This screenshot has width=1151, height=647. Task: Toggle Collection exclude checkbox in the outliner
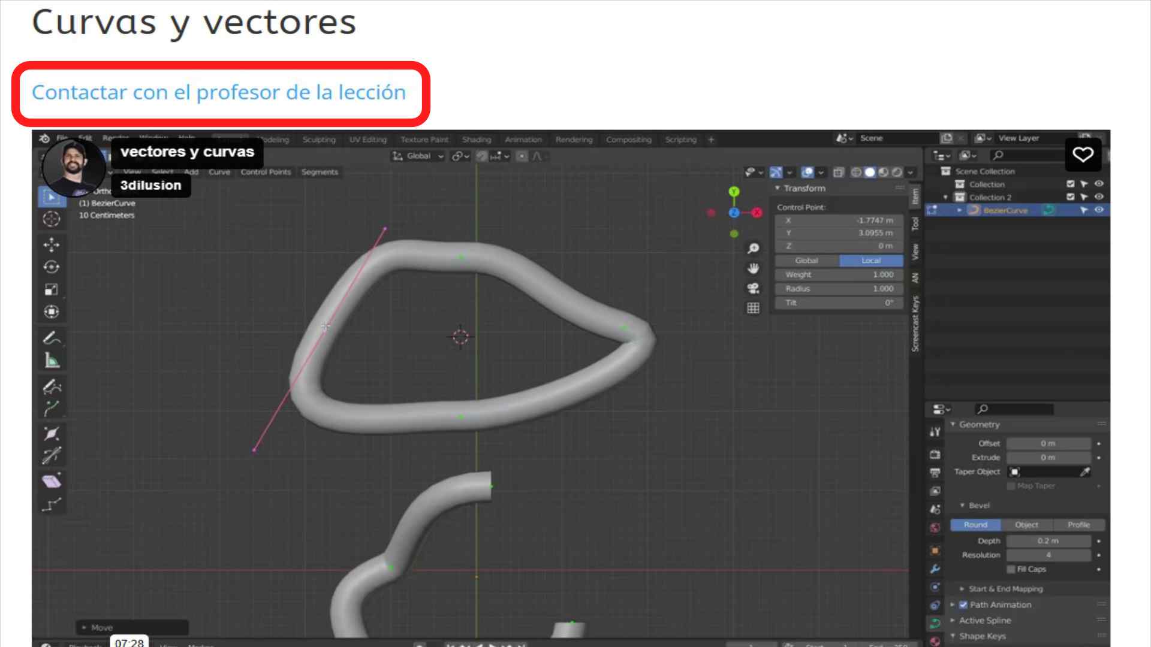point(1071,184)
